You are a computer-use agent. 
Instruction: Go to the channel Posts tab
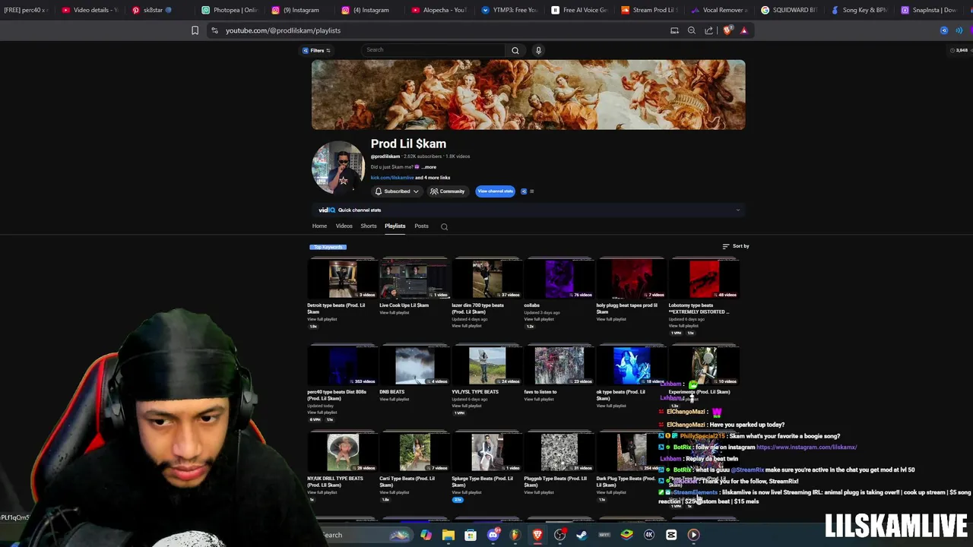tap(421, 226)
